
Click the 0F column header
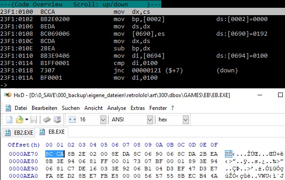pyautogui.click(x=214, y=145)
